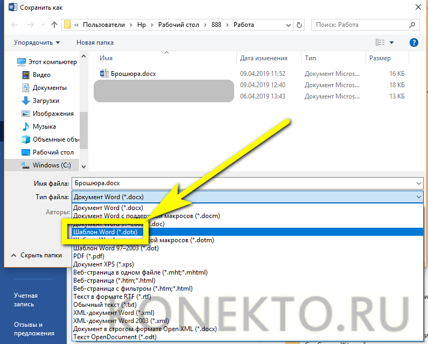
Task: Open 'Объемные объекты' in sidebar
Action: click(x=50, y=139)
